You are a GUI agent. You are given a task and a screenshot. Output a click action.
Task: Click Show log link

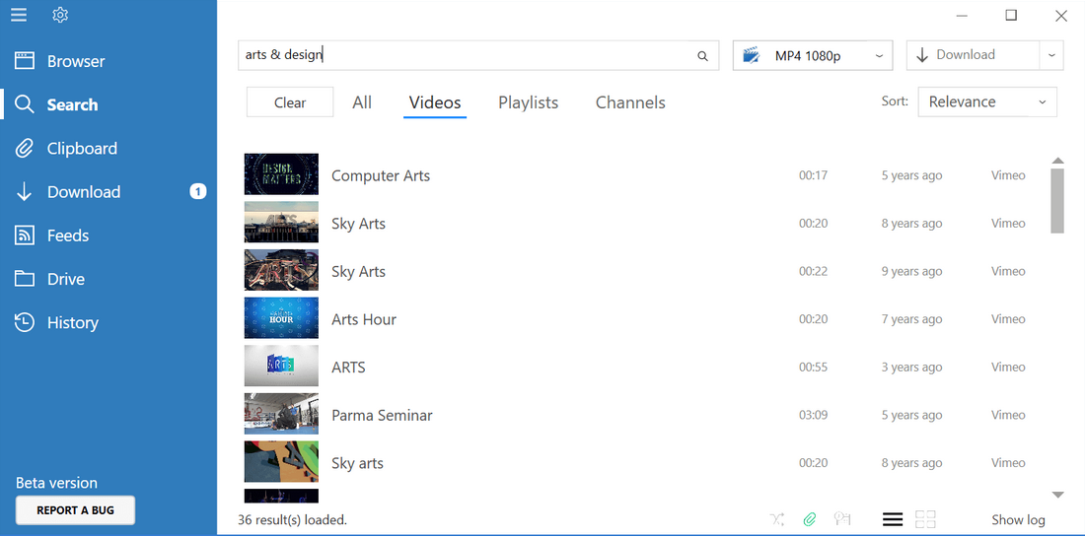click(x=1018, y=519)
